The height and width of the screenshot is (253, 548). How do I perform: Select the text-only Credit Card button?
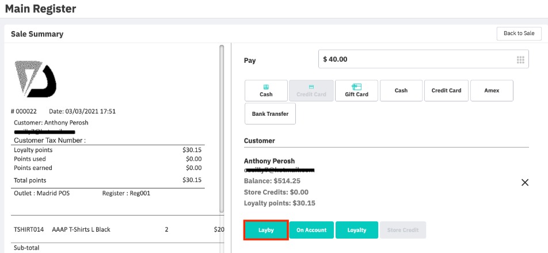pyautogui.click(x=446, y=90)
